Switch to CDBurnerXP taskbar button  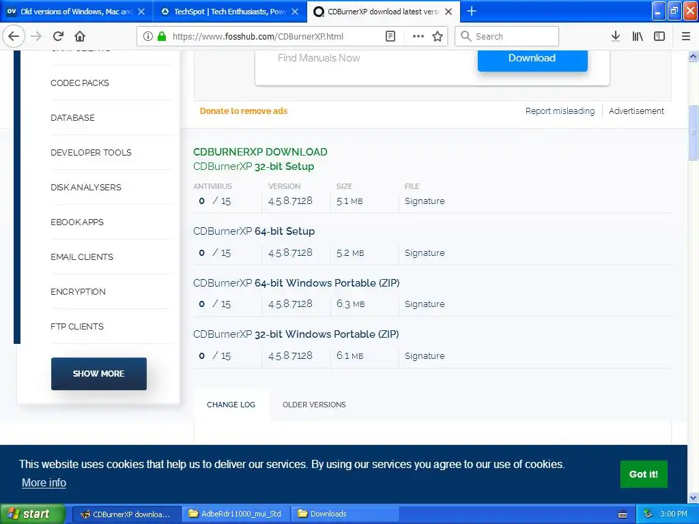[126, 514]
